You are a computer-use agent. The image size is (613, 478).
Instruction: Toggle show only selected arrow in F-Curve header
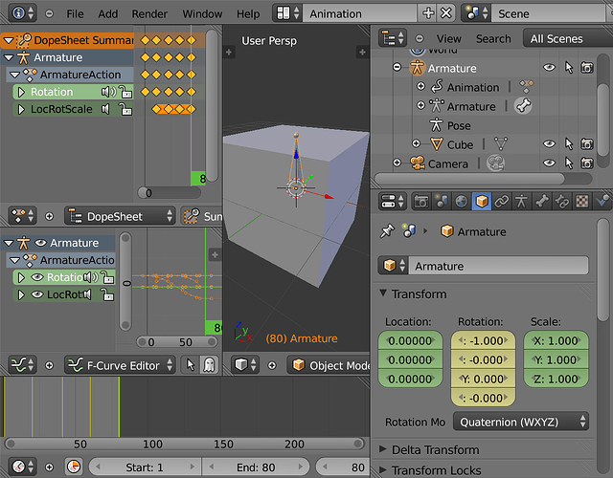[x=191, y=365]
